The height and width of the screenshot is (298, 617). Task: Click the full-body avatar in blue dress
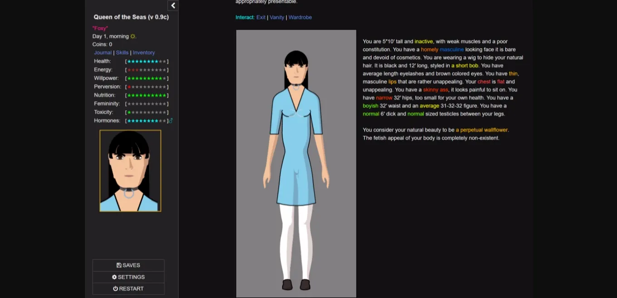[x=296, y=163]
